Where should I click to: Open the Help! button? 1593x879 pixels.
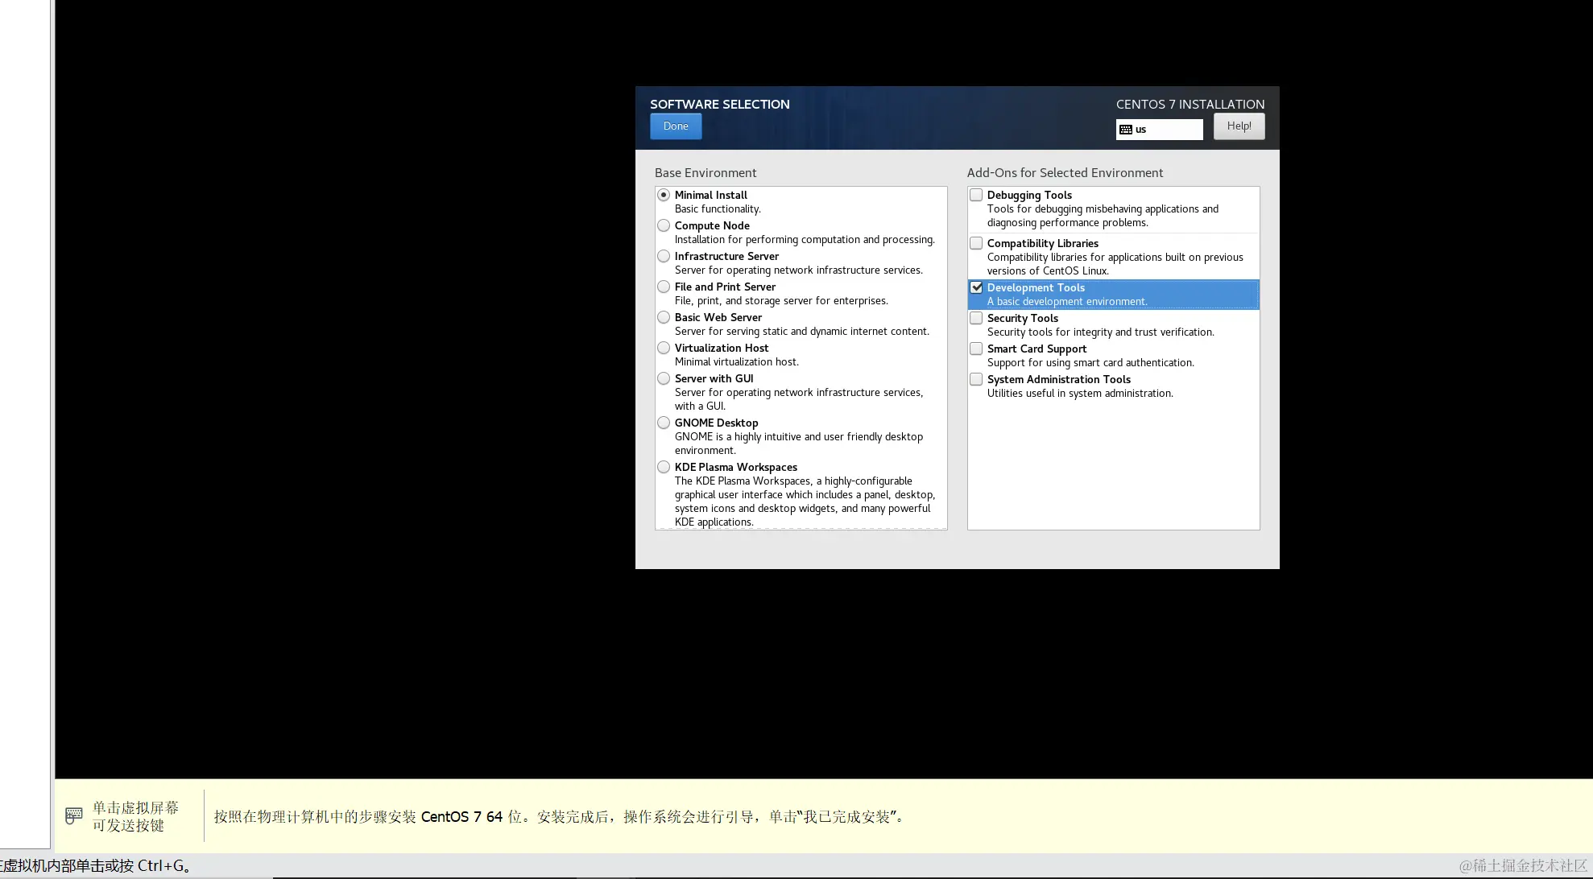[1239, 126]
